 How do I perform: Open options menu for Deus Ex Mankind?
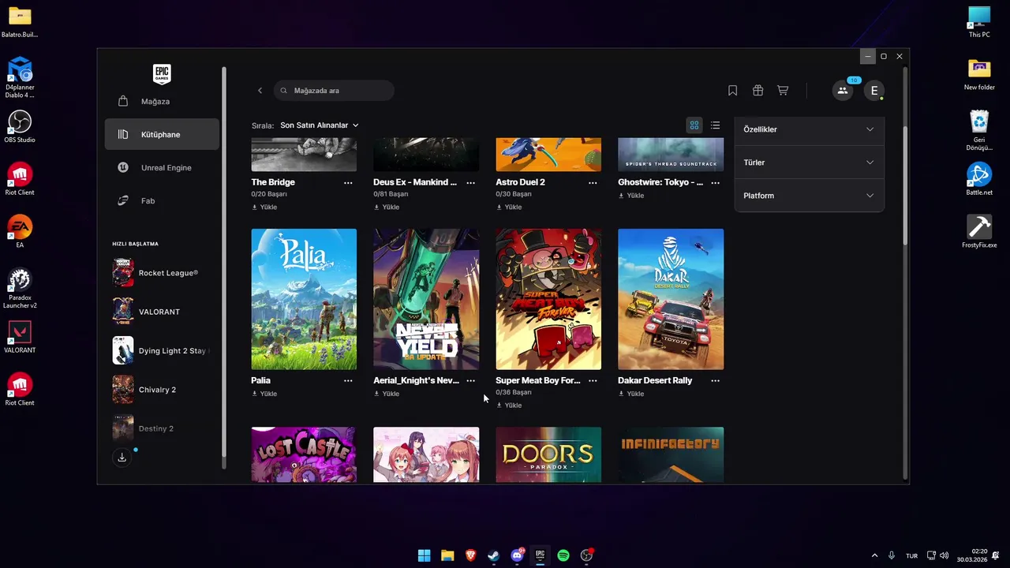coord(470,182)
